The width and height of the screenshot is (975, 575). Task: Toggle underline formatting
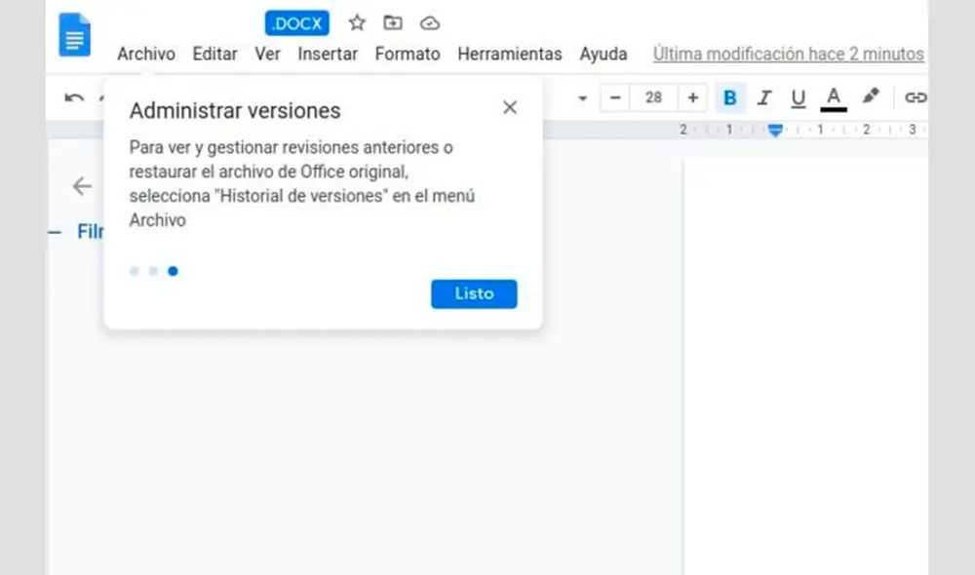tap(798, 97)
